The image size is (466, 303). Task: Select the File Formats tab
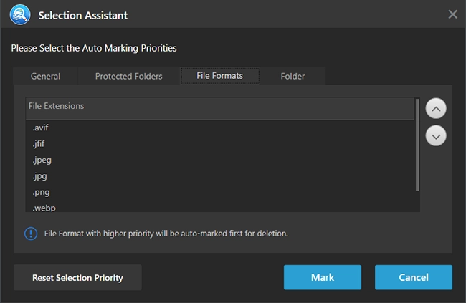[x=220, y=76]
